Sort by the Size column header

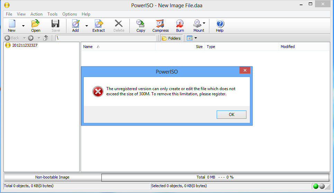180,47
